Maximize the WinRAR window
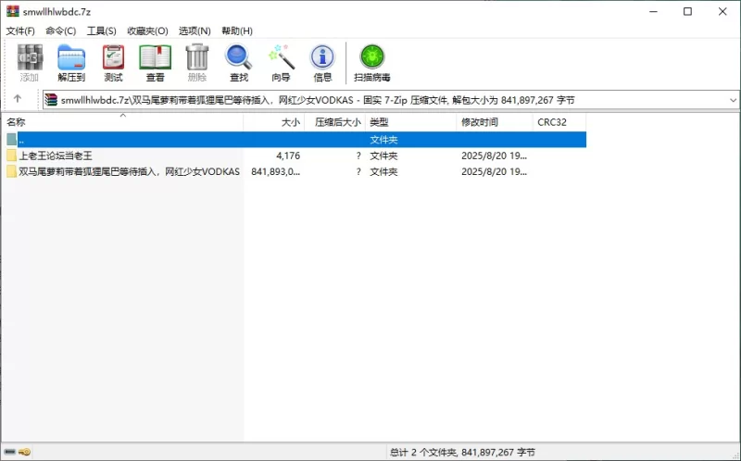Viewport: 741px width, 461px height. [x=688, y=11]
